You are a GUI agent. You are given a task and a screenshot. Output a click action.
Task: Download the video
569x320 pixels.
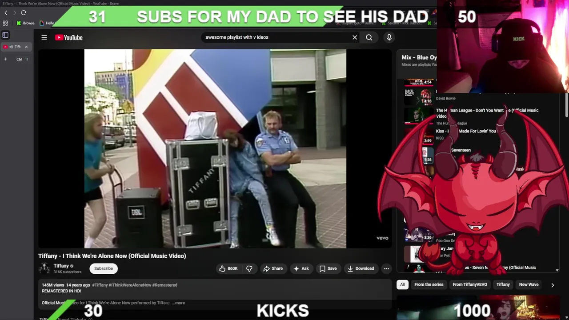tap(361, 268)
